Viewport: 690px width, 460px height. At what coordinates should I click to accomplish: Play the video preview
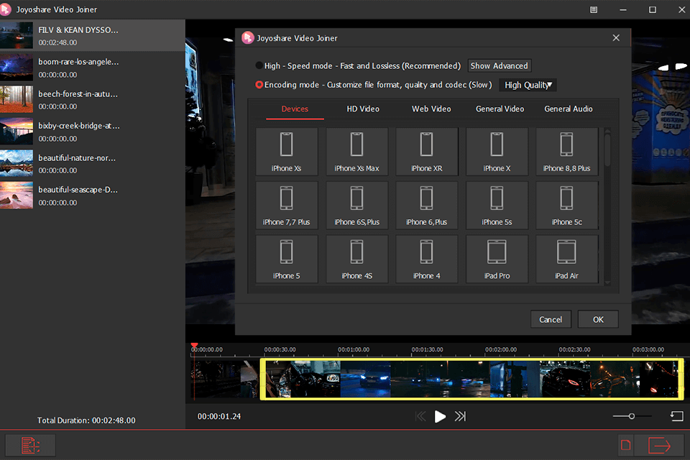(440, 415)
